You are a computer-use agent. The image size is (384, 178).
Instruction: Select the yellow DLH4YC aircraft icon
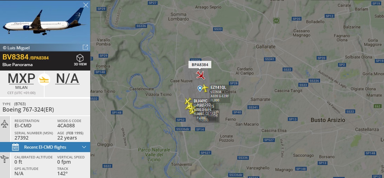point(188,101)
